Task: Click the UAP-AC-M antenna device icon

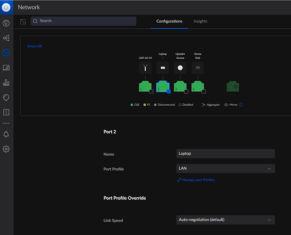Action: 145,68
